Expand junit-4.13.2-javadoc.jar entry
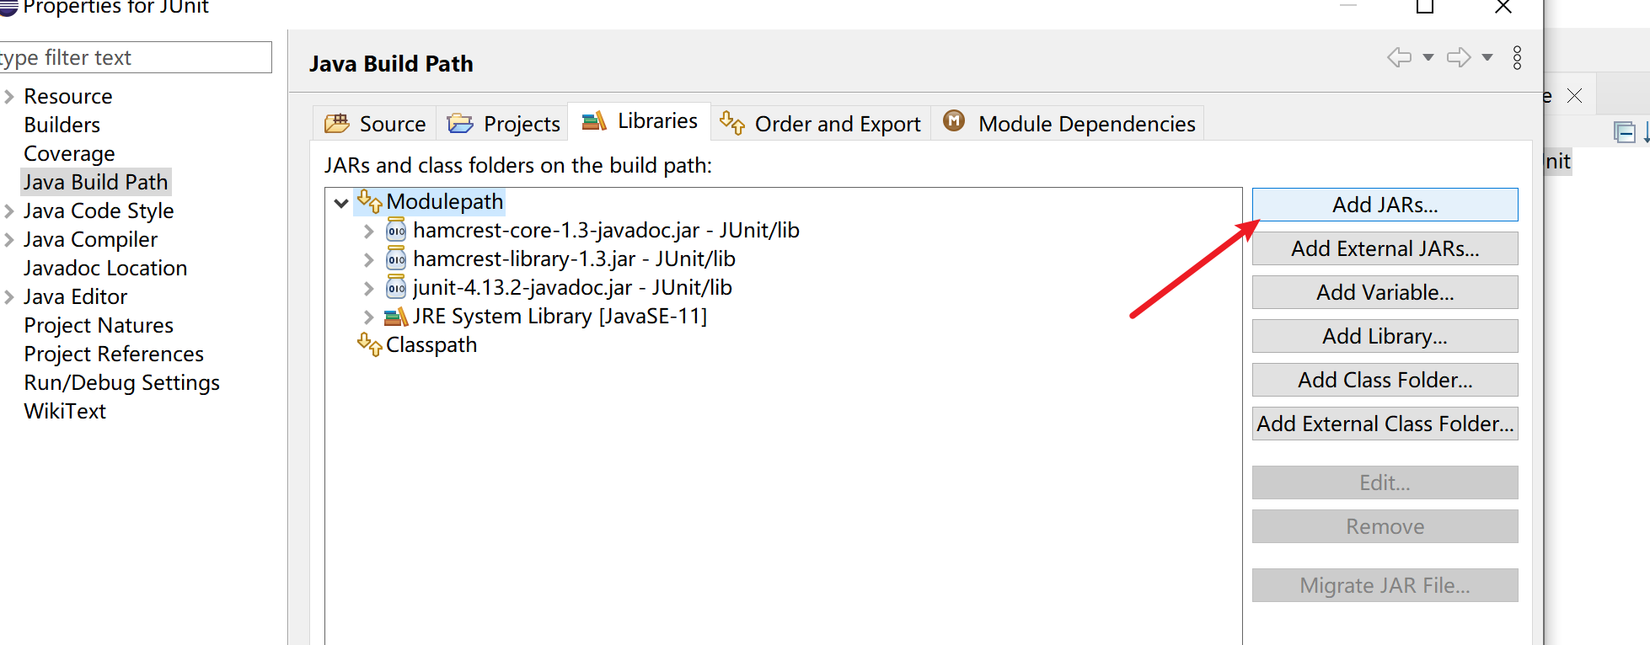The image size is (1650, 645). 368,288
